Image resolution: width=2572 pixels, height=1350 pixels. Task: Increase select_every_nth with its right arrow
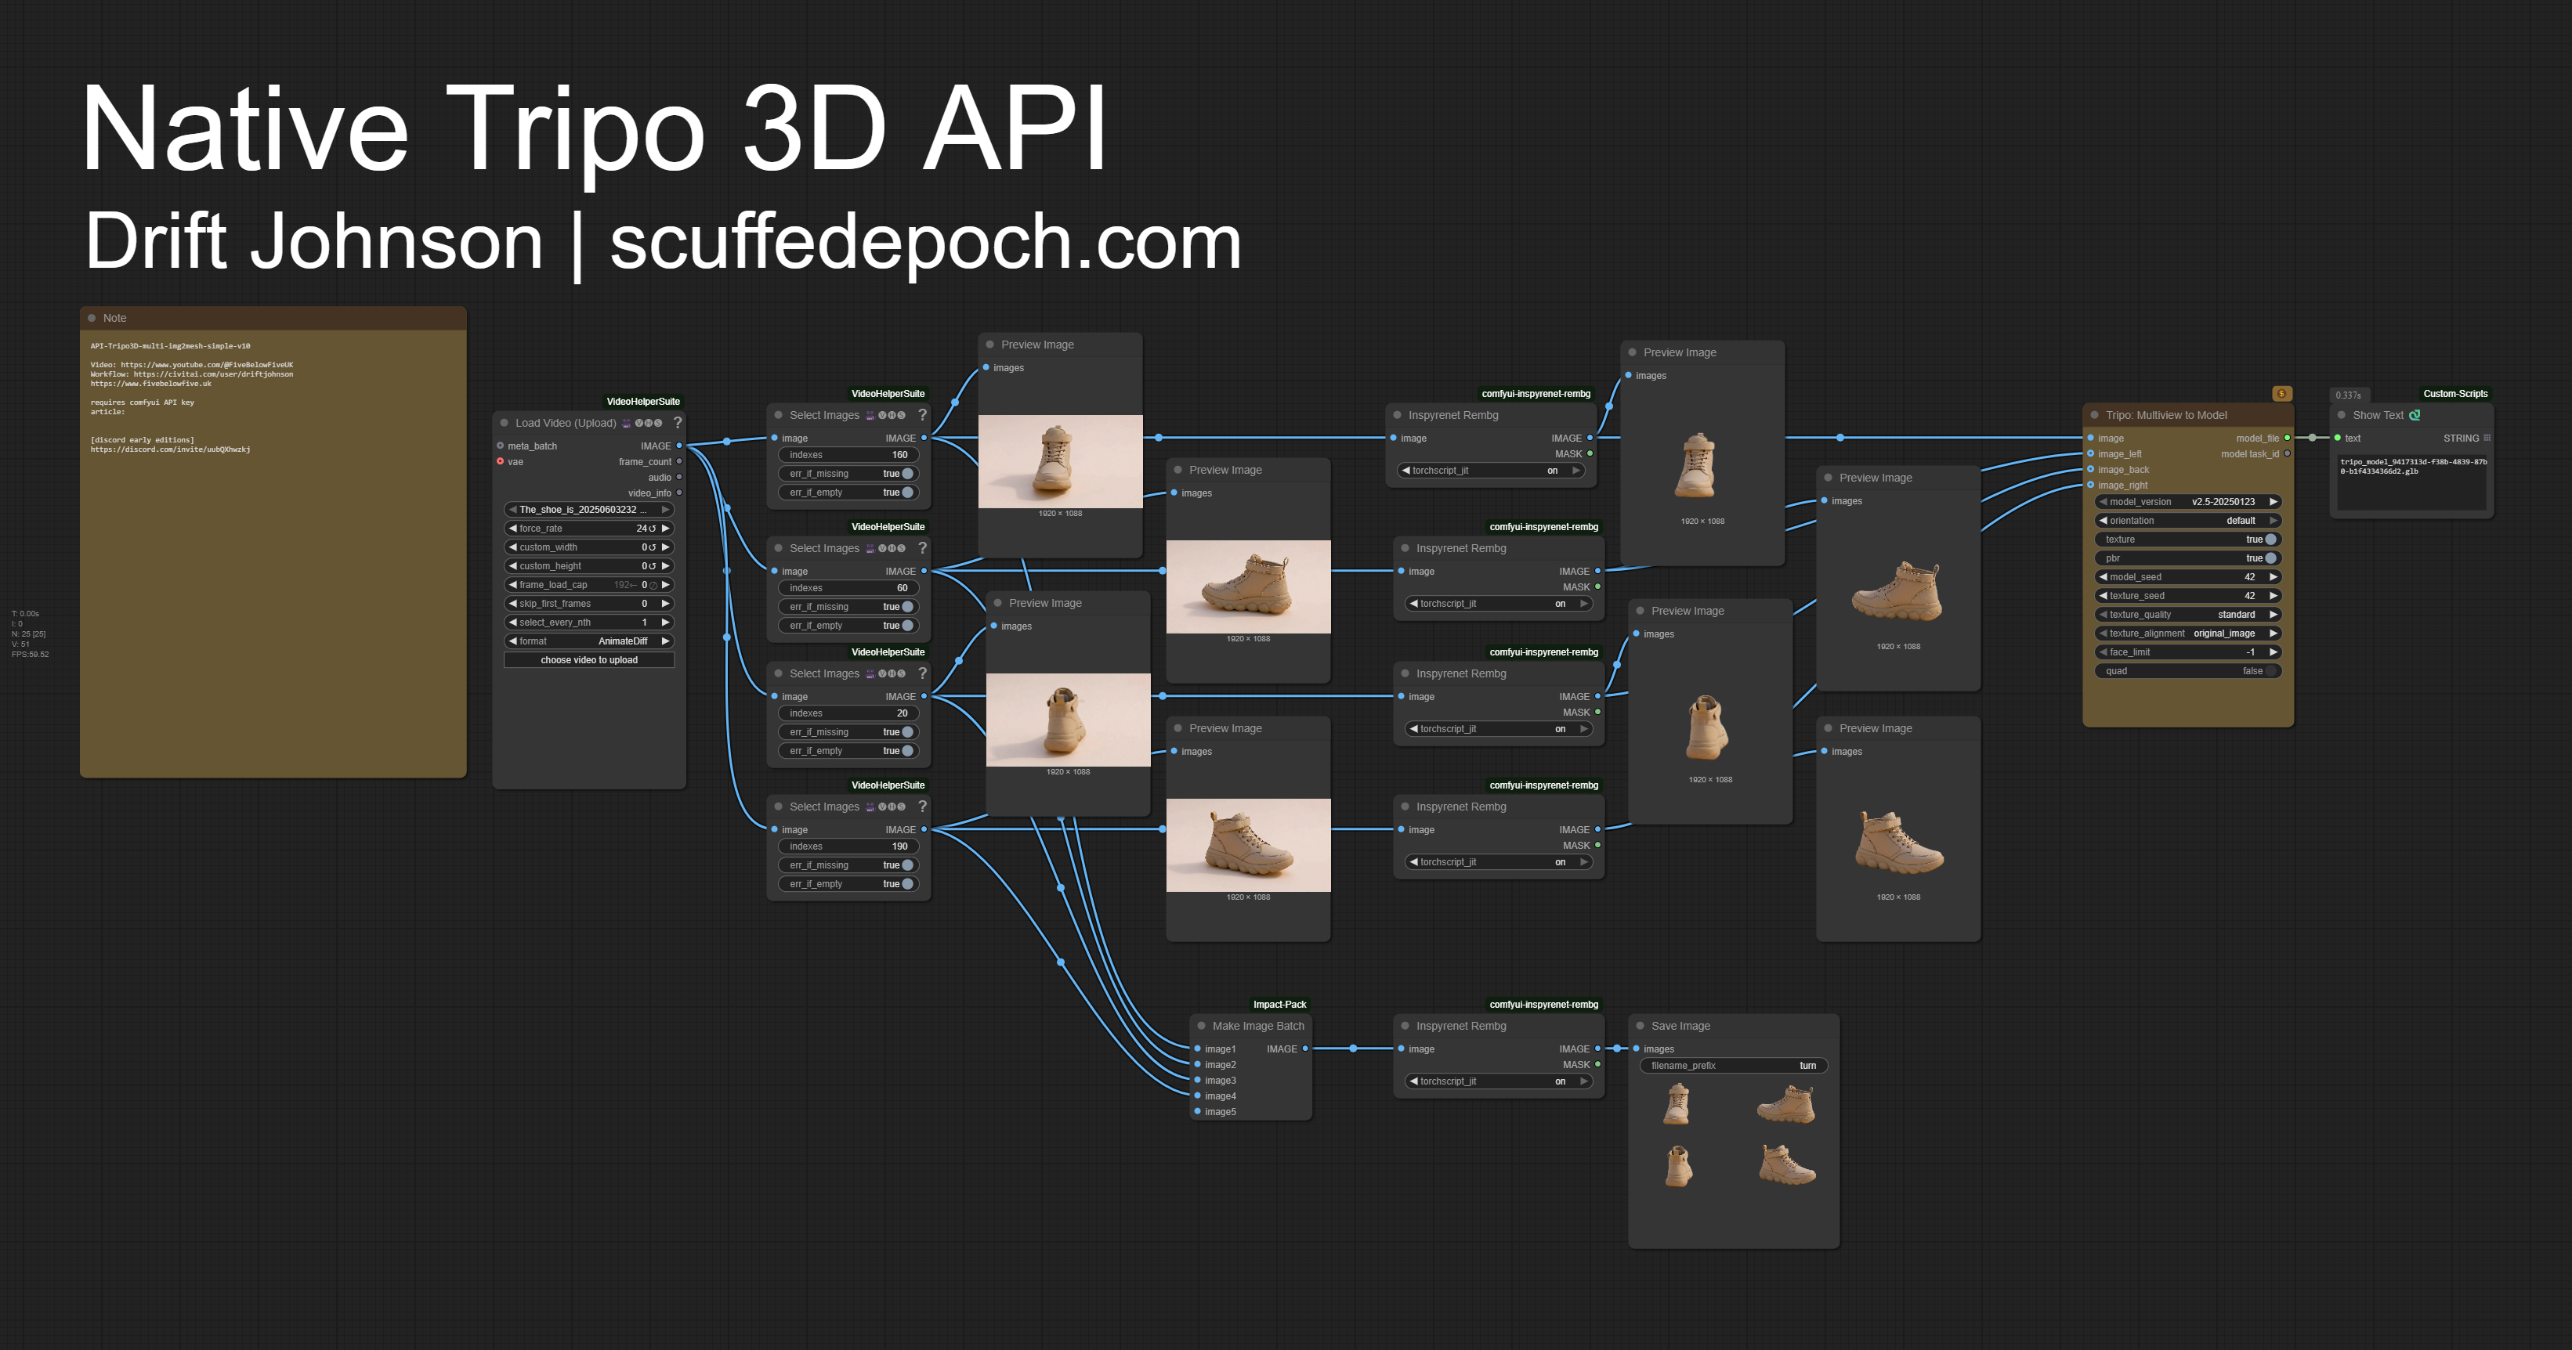(x=665, y=623)
